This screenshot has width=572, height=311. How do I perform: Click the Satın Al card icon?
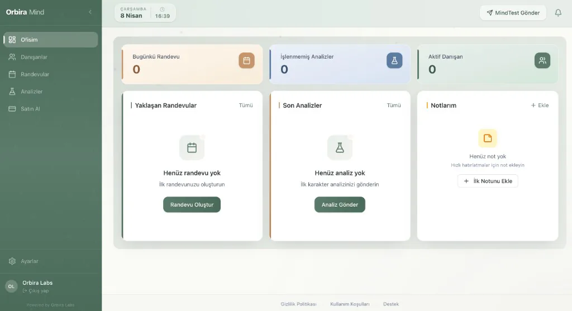pos(12,109)
